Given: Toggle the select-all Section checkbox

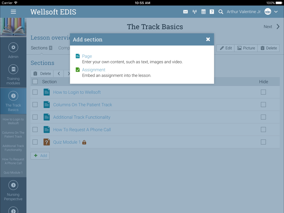Looking at the screenshot, I should [35, 82].
